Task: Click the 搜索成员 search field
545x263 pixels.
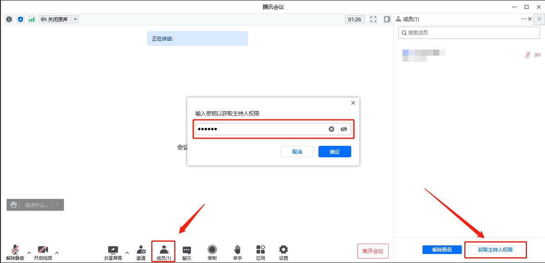Action: (469, 33)
